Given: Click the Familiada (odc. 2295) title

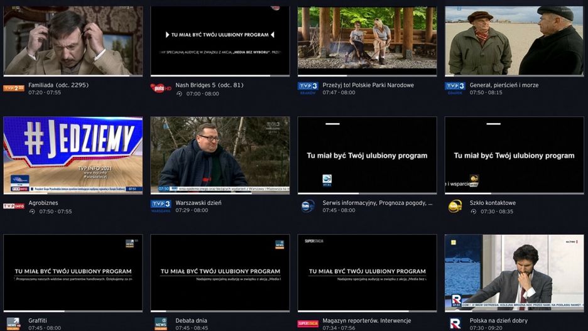Looking at the screenshot, I should 58,85.
